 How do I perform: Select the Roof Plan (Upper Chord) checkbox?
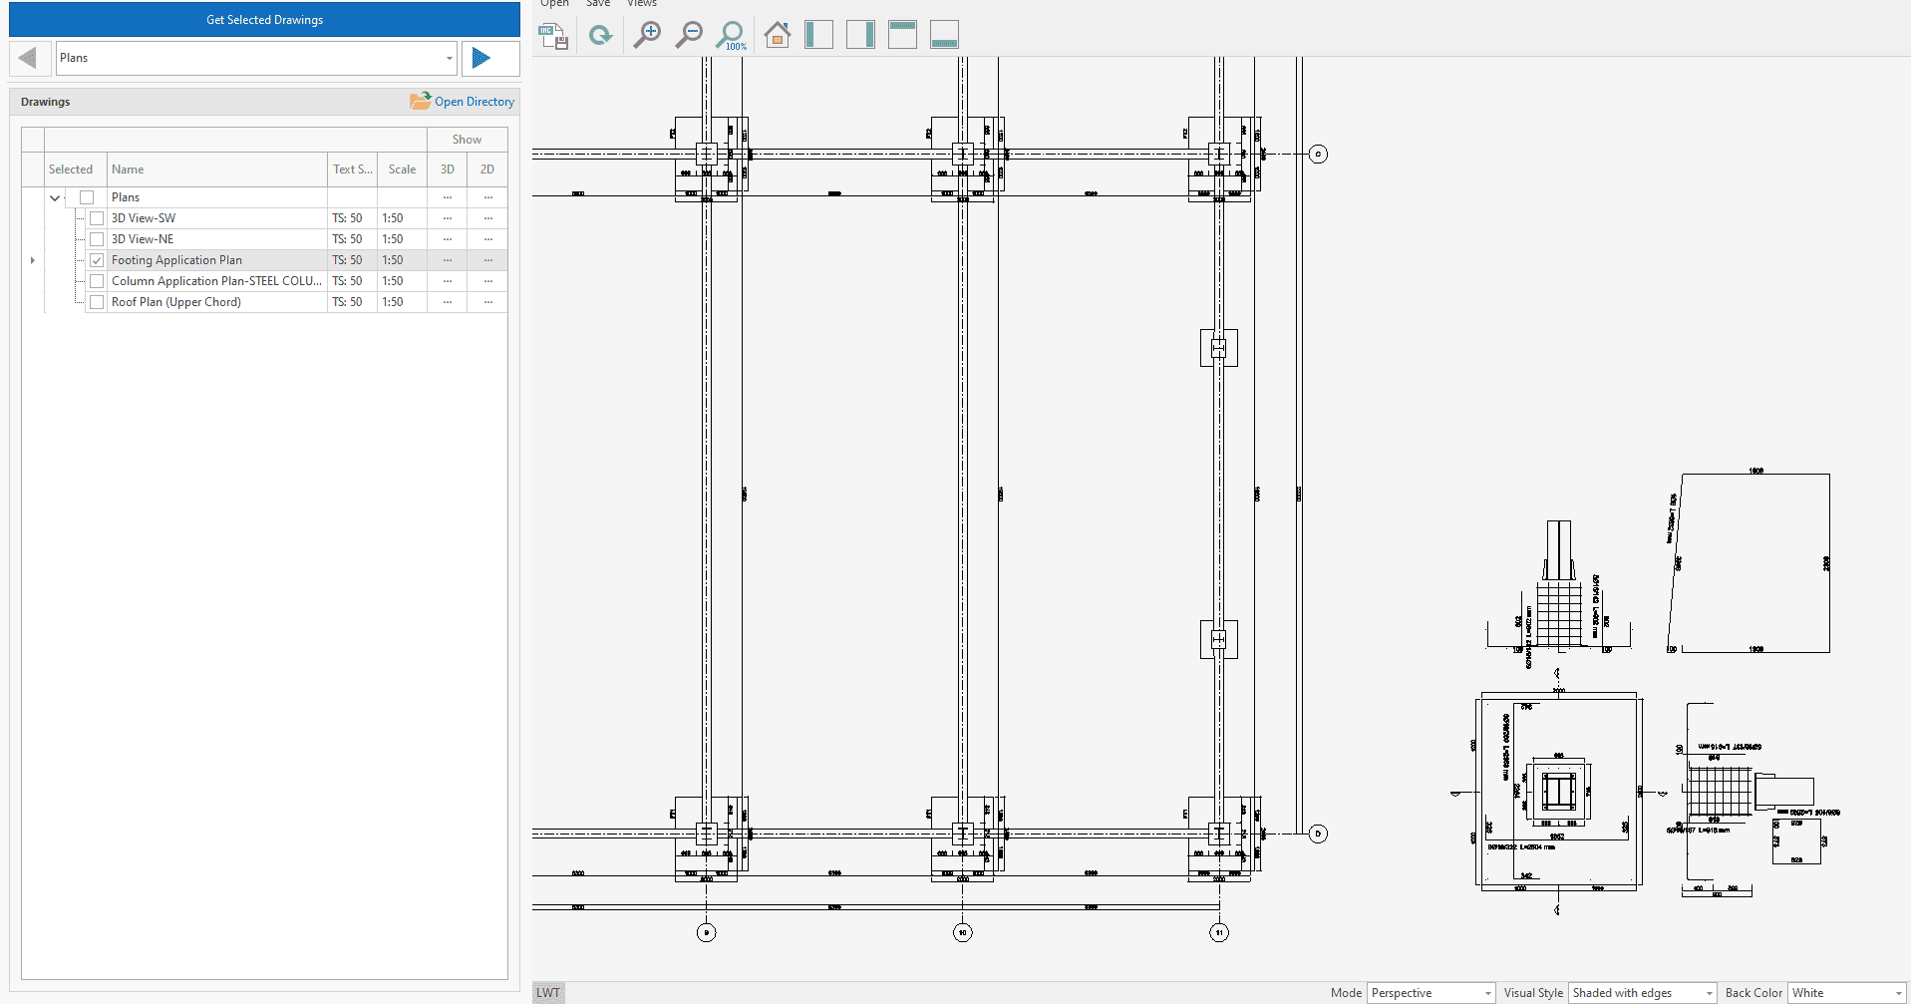[97, 302]
